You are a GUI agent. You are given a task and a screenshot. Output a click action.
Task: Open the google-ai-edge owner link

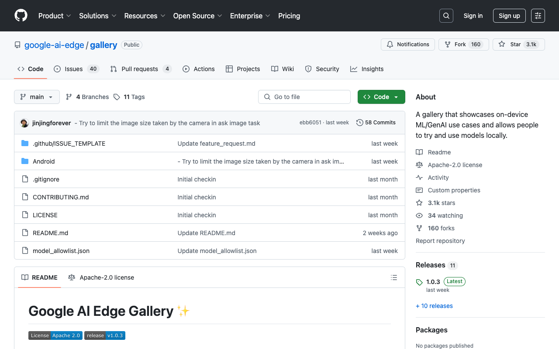(54, 45)
